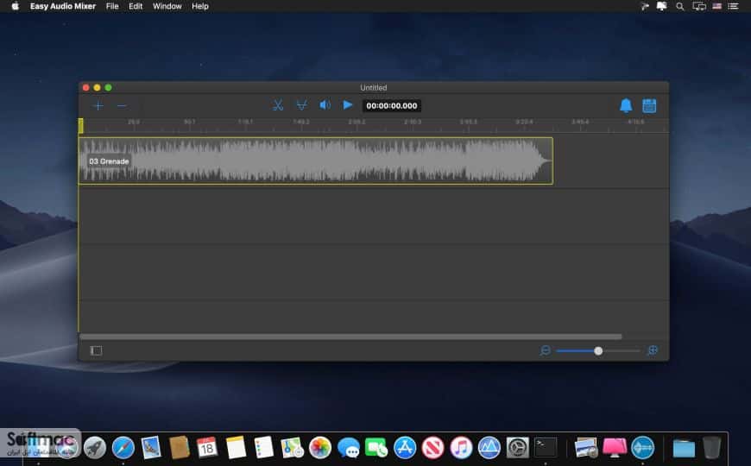Open Notes in the Dock
Screen dimensions: 751x466
tap(236, 447)
